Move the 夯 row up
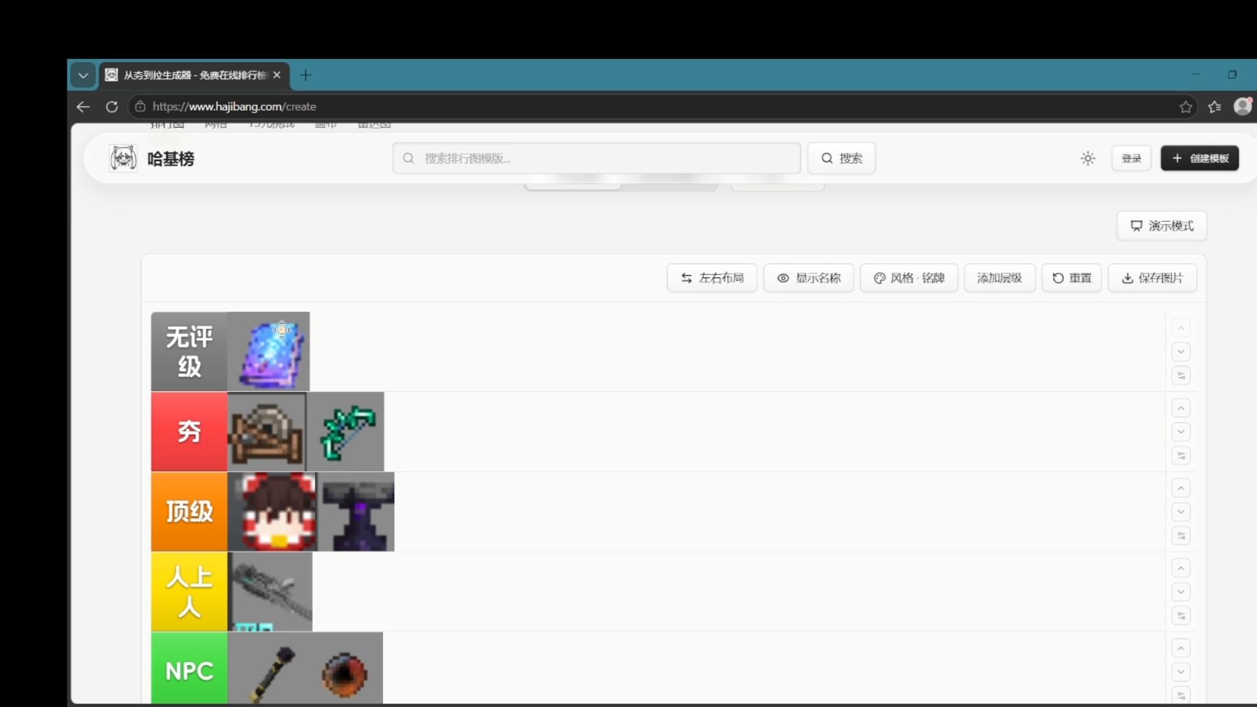The width and height of the screenshot is (1257, 707). pyautogui.click(x=1181, y=408)
